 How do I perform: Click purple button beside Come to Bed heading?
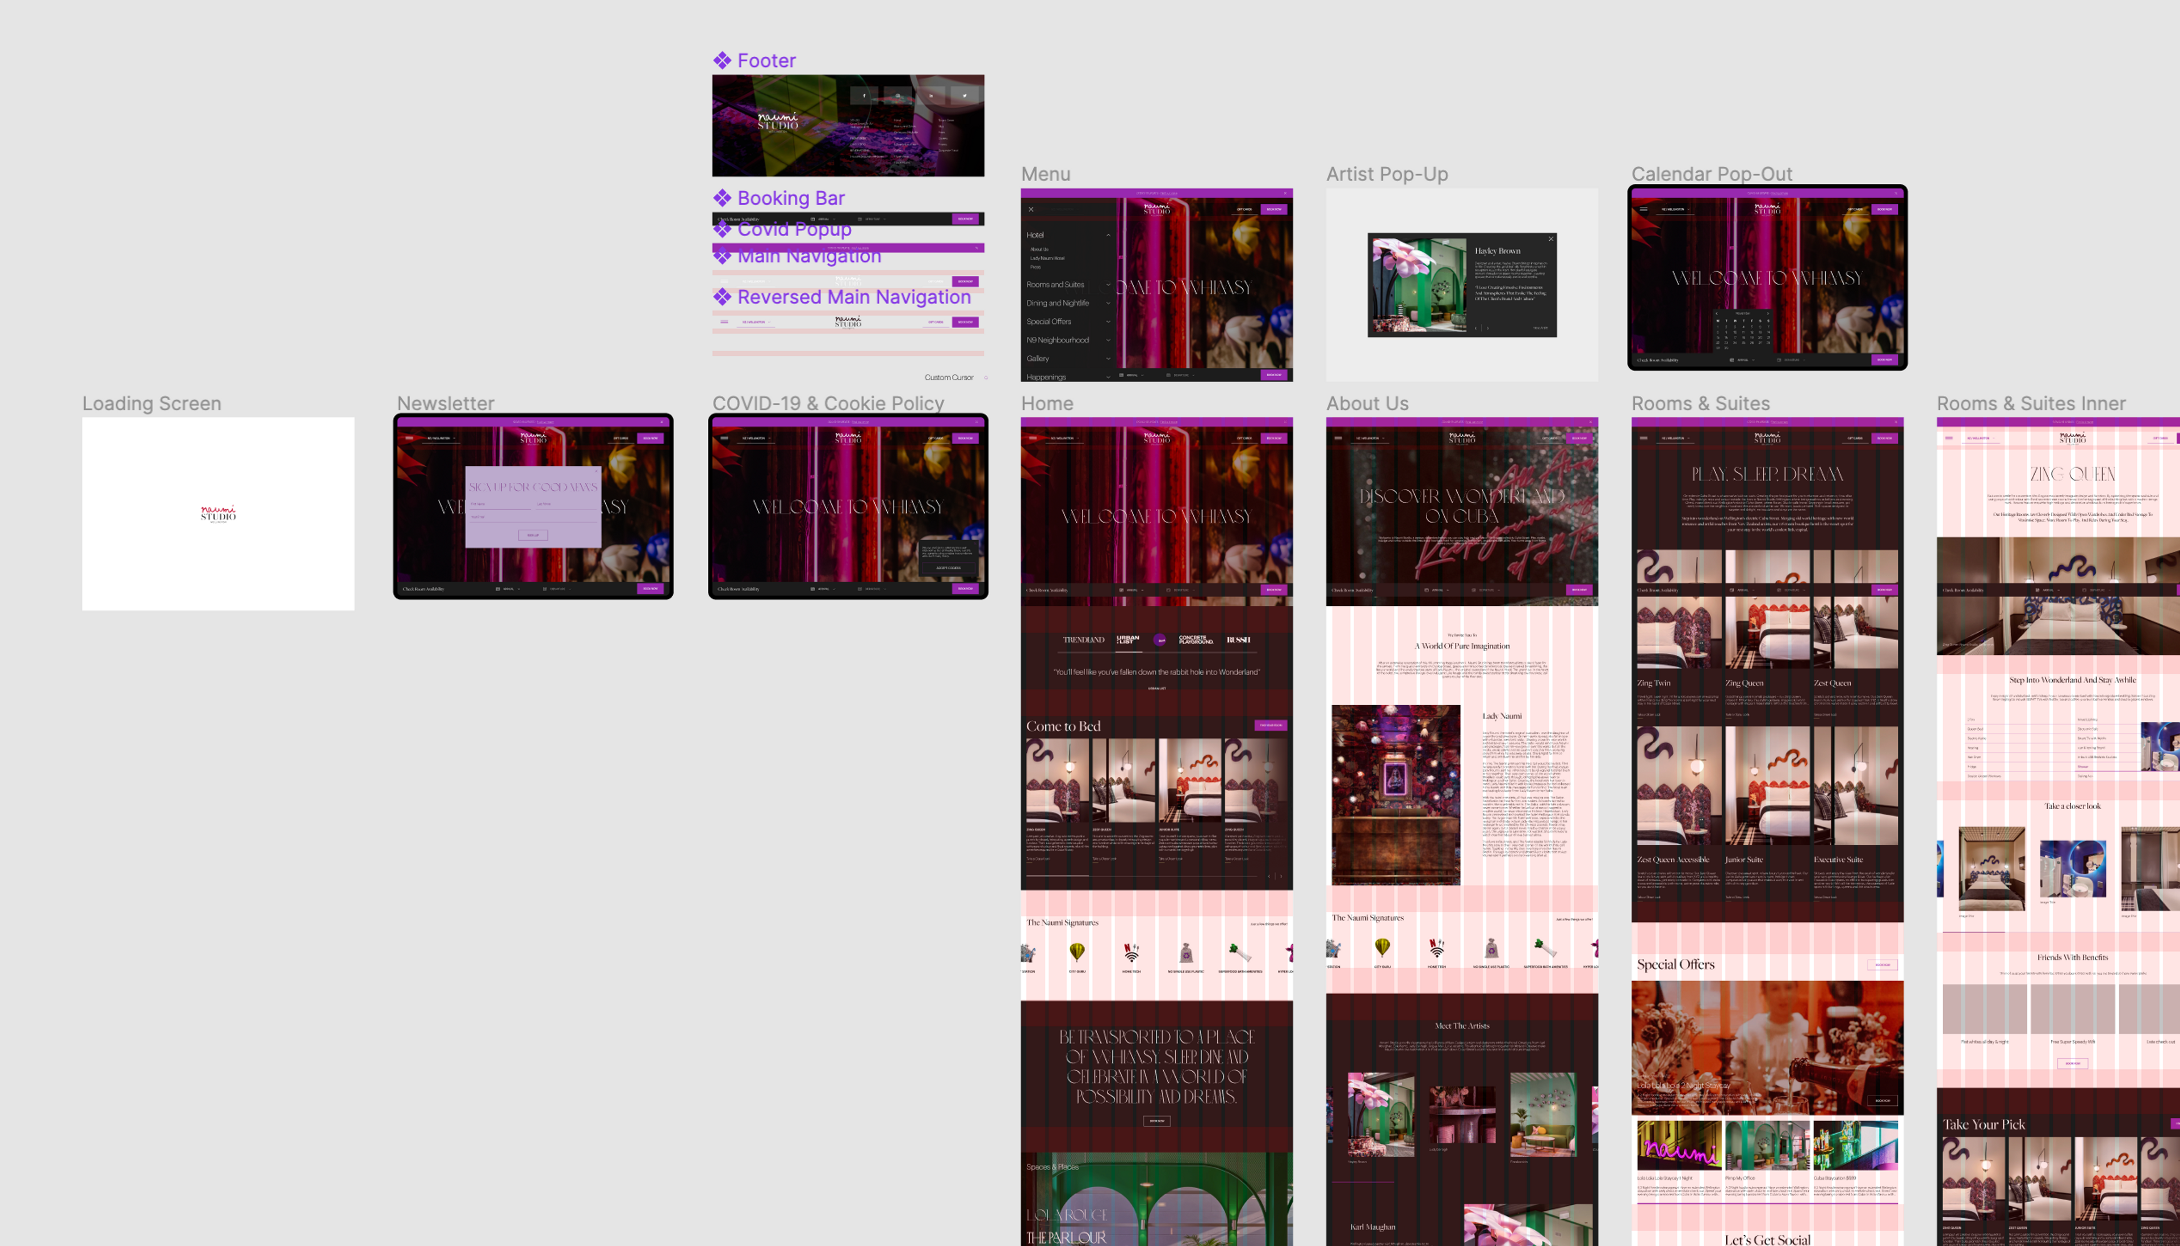[1270, 725]
